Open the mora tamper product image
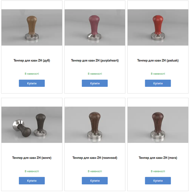 point(158,125)
